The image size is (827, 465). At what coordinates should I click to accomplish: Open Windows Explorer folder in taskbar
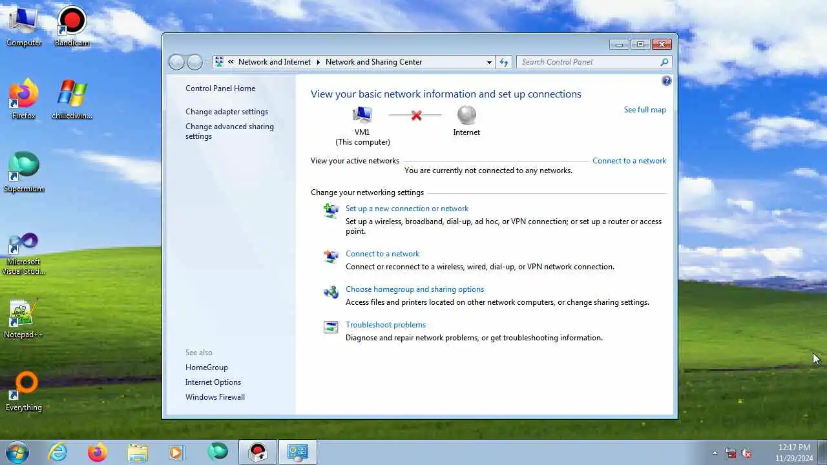[138, 452]
